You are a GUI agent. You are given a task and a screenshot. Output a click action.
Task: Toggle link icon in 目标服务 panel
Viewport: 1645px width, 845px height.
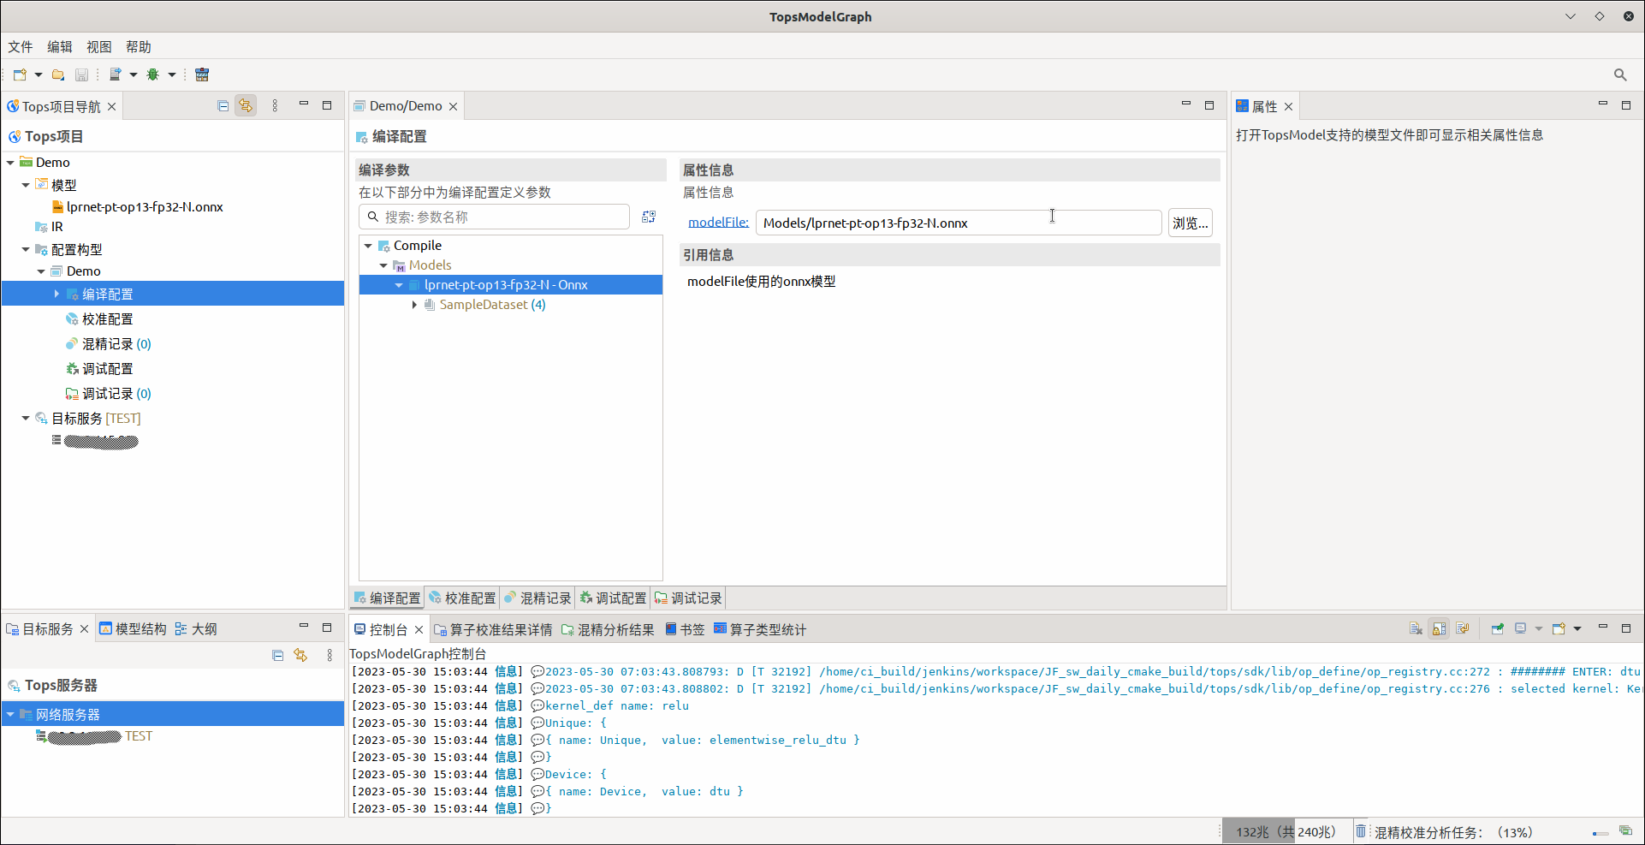coord(300,655)
